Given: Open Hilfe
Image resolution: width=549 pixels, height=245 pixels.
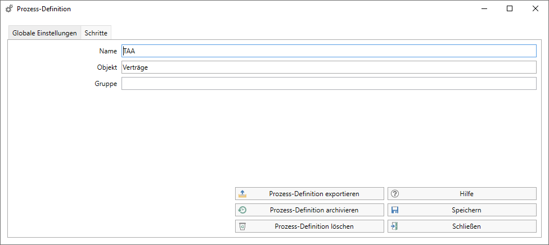Looking at the screenshot, I should coord(462,193).
